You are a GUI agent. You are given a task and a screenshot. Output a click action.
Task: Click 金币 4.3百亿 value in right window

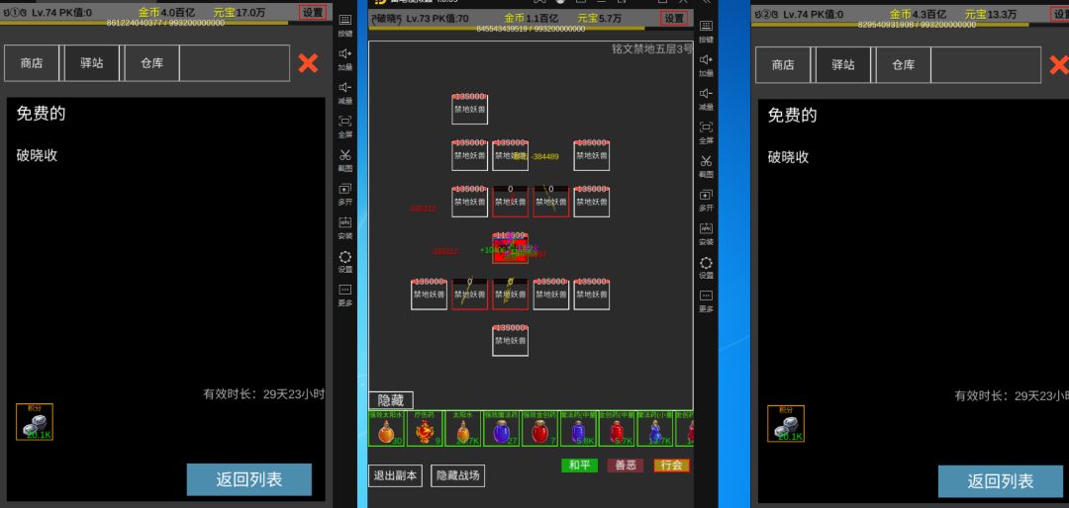[x=917, y=14]
